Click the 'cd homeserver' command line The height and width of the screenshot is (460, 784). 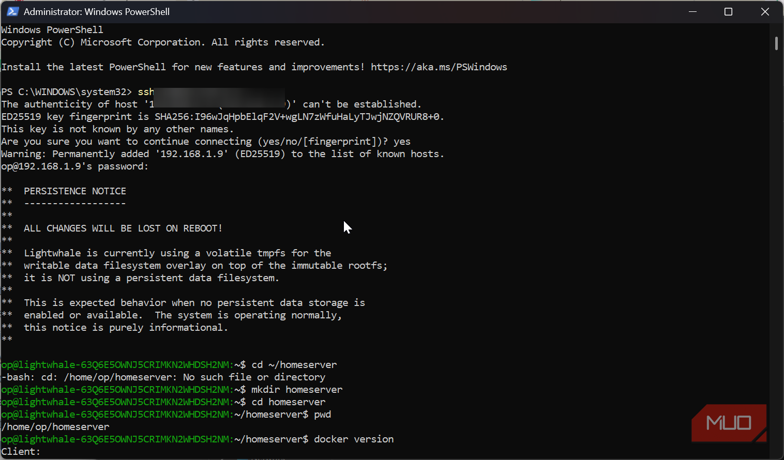tap(163, 402)
